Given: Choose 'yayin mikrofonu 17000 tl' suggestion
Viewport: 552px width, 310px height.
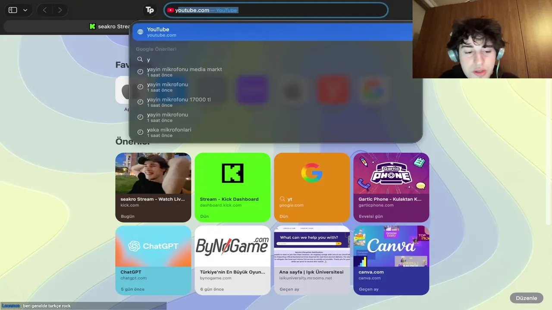Looking at the screenshot, I should pyautogui.click(x=275, y=102).
